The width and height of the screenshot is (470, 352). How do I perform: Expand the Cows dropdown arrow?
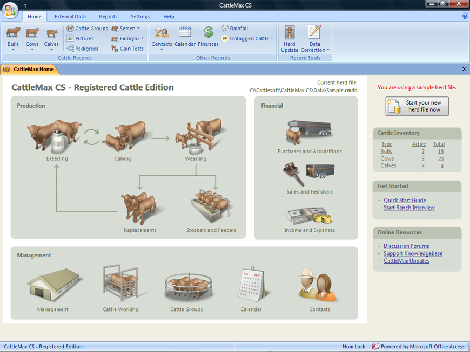32,50
